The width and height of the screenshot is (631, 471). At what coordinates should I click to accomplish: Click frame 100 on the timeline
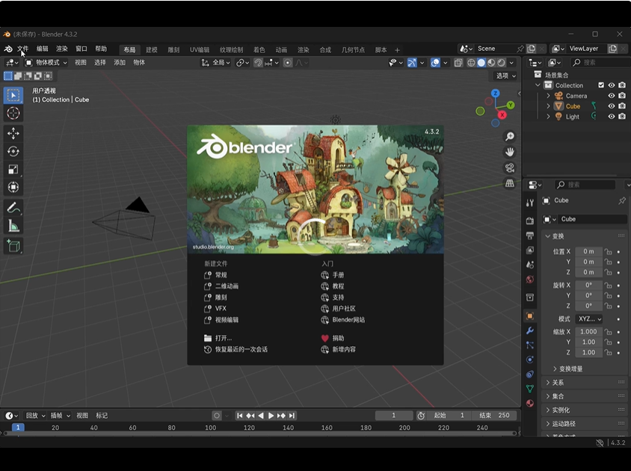pyautogui.click(x=211, y=428)
